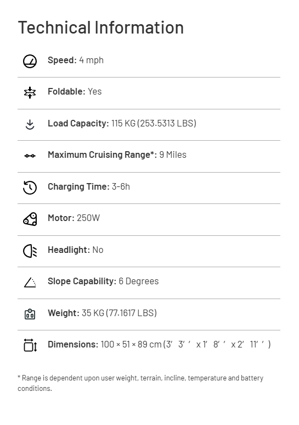Viewport: 299px width, 425px height.
Task: Select the Speed: 4 mph text
Action: pyautogui.click(x=76, y=60)
